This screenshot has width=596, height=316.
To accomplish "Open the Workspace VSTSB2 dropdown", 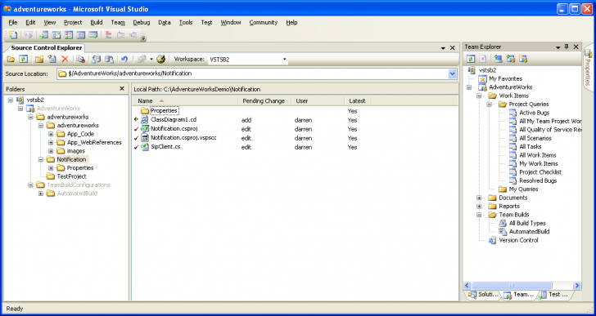I will 284,60.
